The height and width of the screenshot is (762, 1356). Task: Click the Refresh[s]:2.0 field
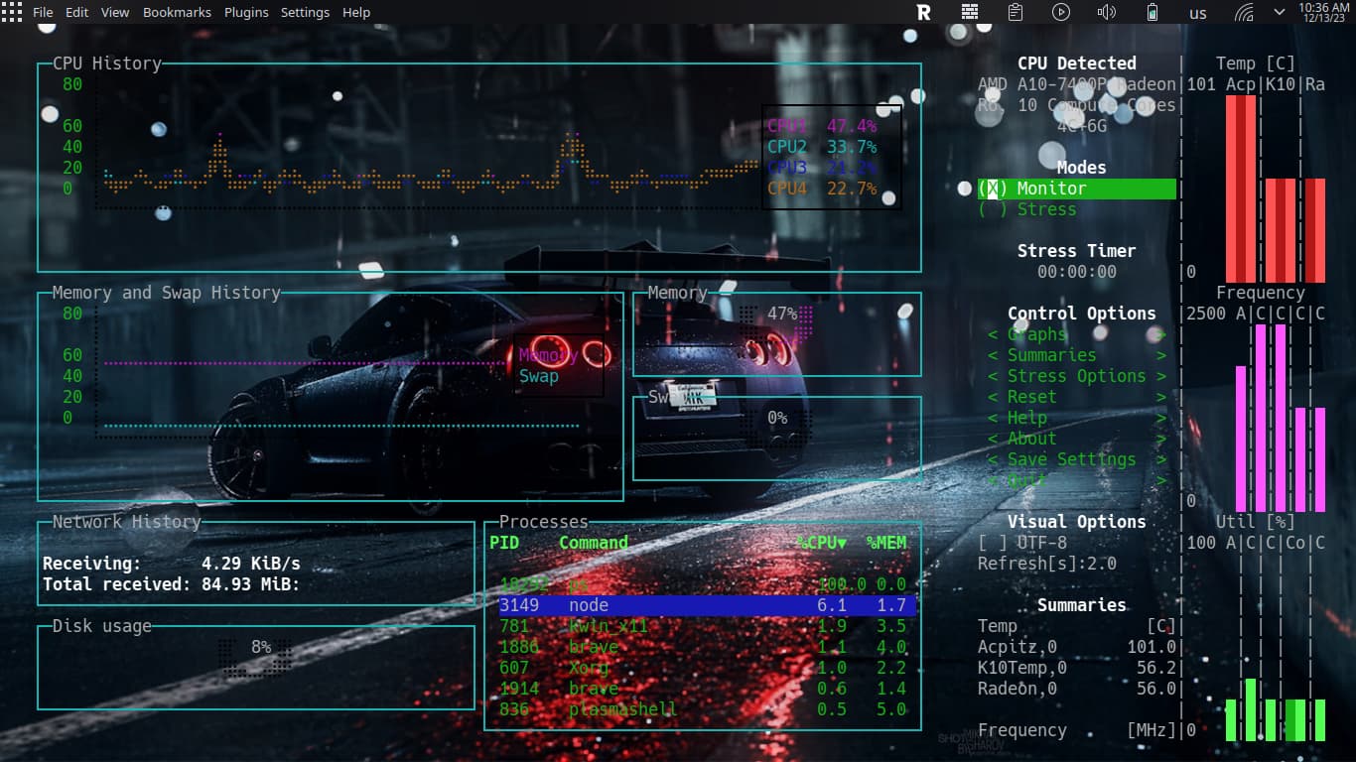click(x=1047, y=564)
